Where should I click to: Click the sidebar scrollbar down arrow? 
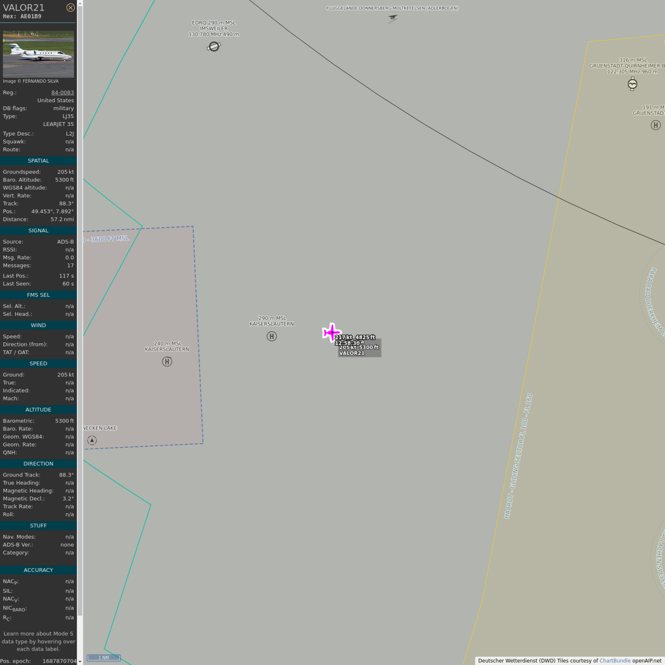80,661
